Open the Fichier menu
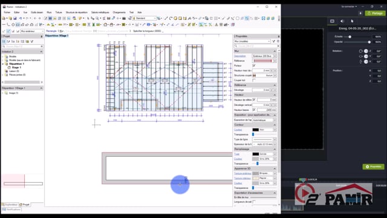 (7, 12)
